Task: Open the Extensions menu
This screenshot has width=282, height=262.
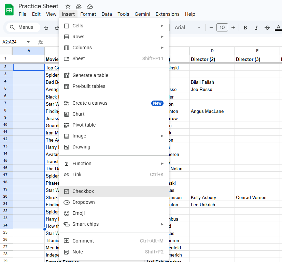Action: click(167, 14)
